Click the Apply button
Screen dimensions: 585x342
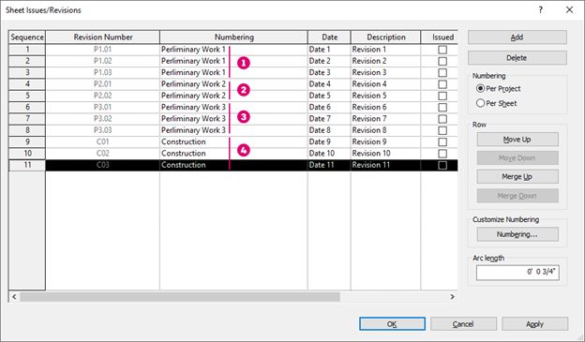(x=535, y=324)
